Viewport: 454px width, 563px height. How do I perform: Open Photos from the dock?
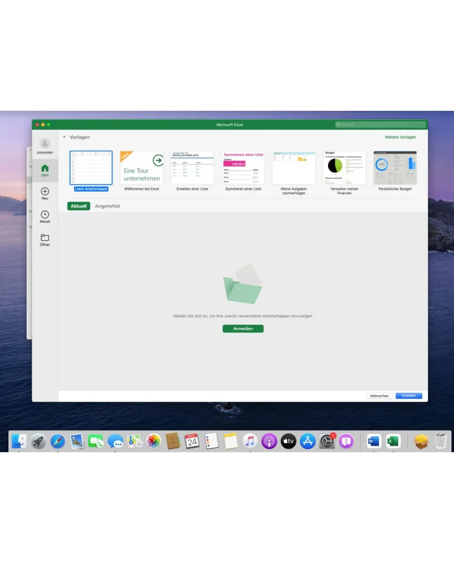pos(154,441)
